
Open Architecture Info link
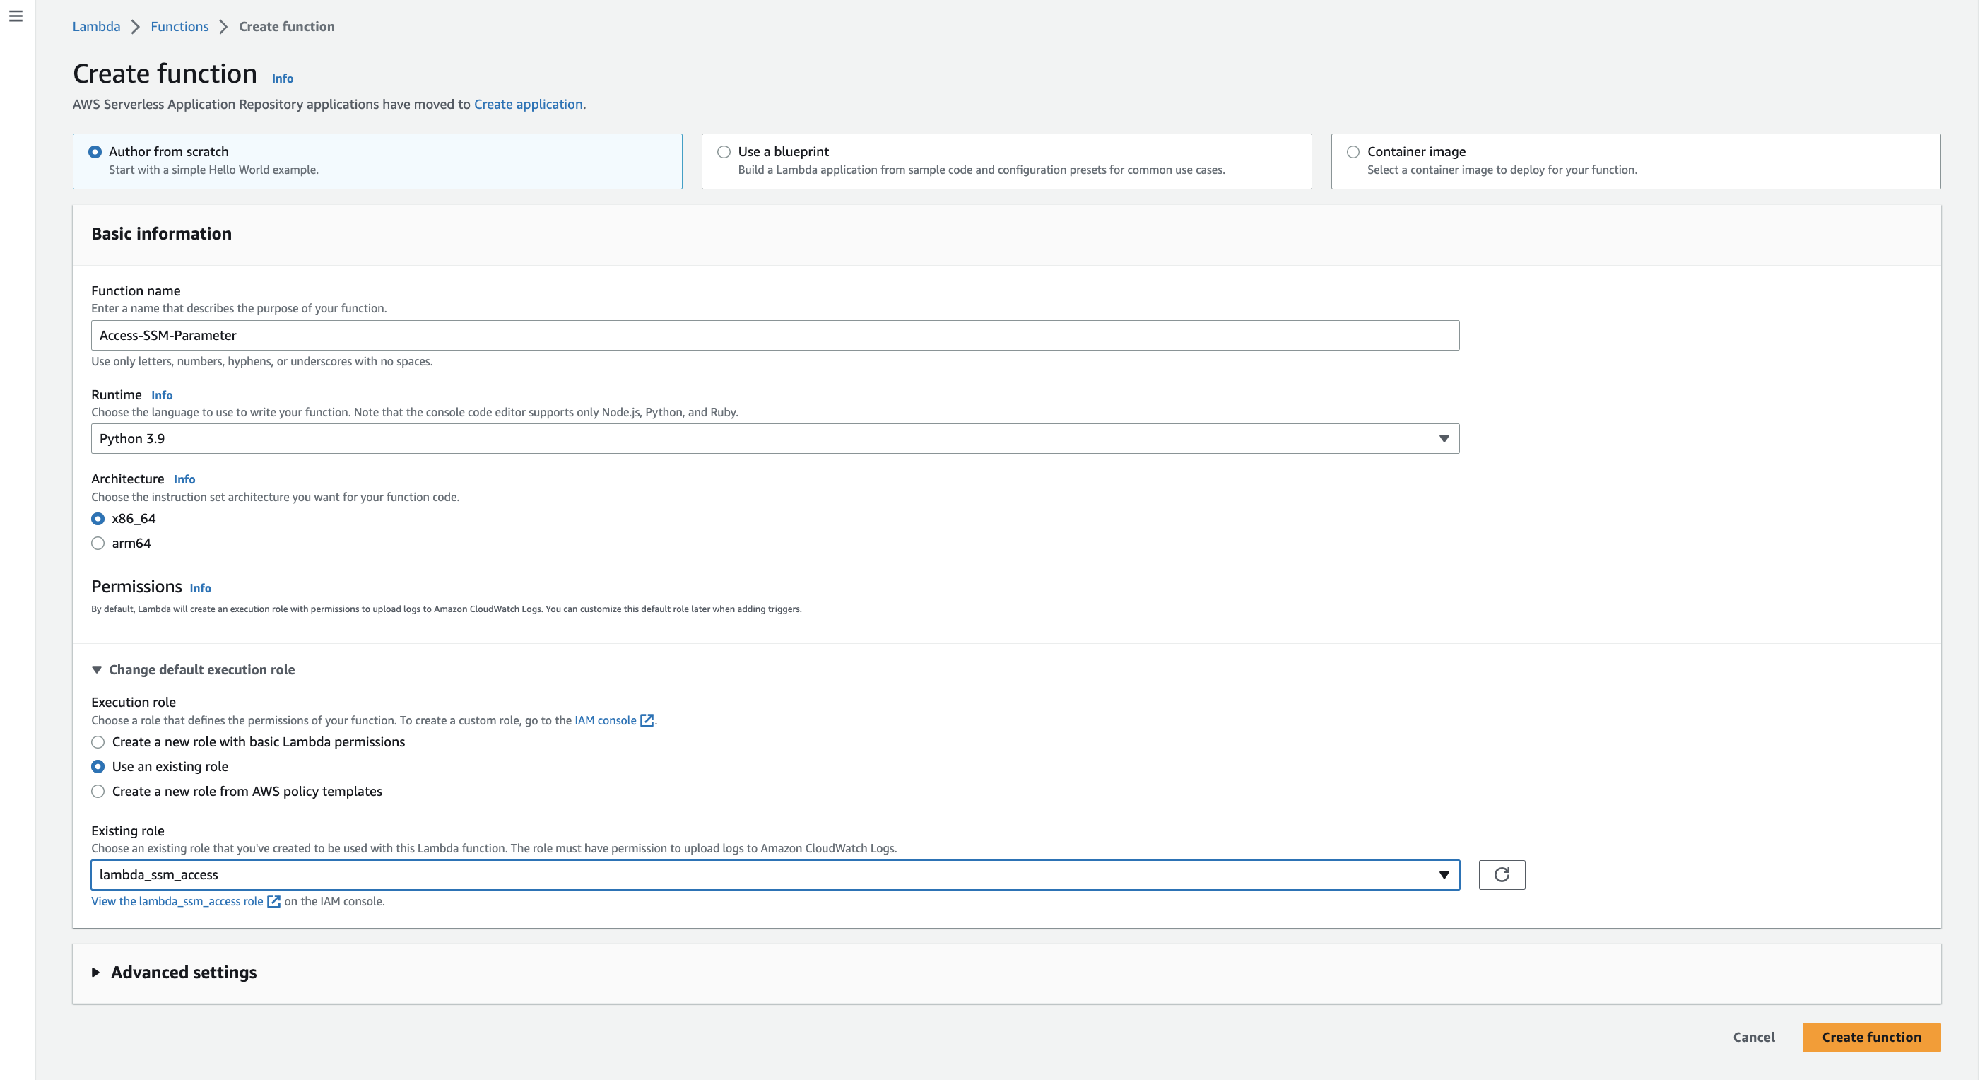[x=184, y=479]
